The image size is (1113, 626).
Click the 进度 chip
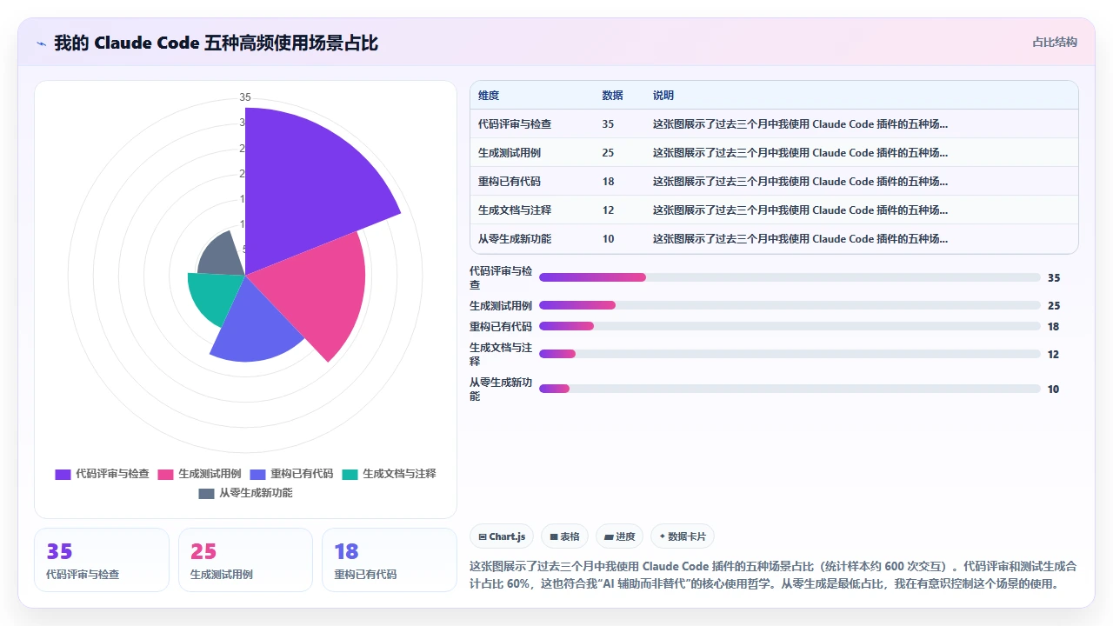[x=620, y=536]
